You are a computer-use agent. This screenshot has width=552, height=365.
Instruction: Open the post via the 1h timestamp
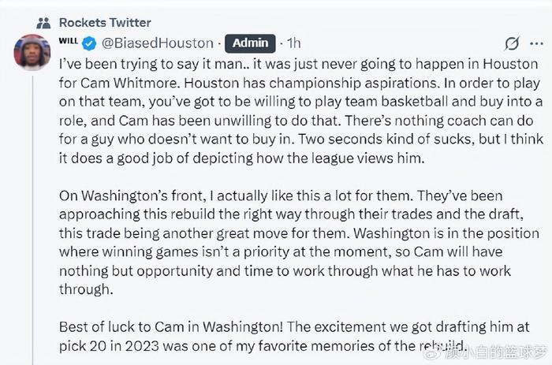[293, 43]
